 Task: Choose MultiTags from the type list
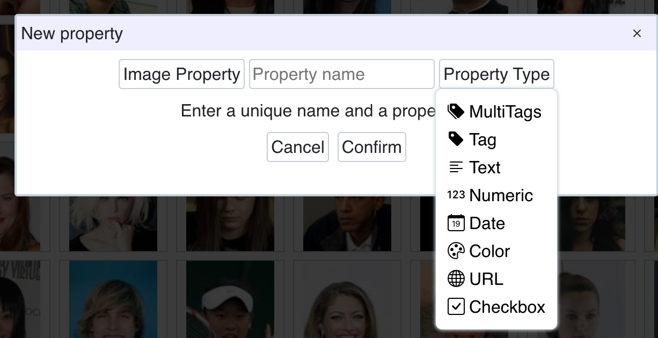point(505,112)
